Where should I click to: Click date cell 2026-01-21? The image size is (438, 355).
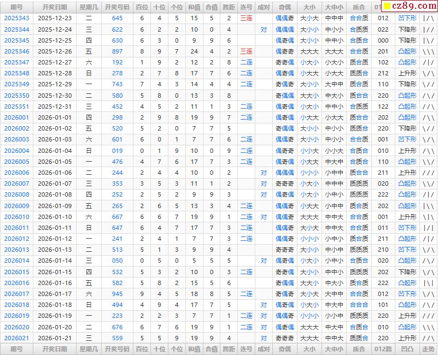pos(55,338)
